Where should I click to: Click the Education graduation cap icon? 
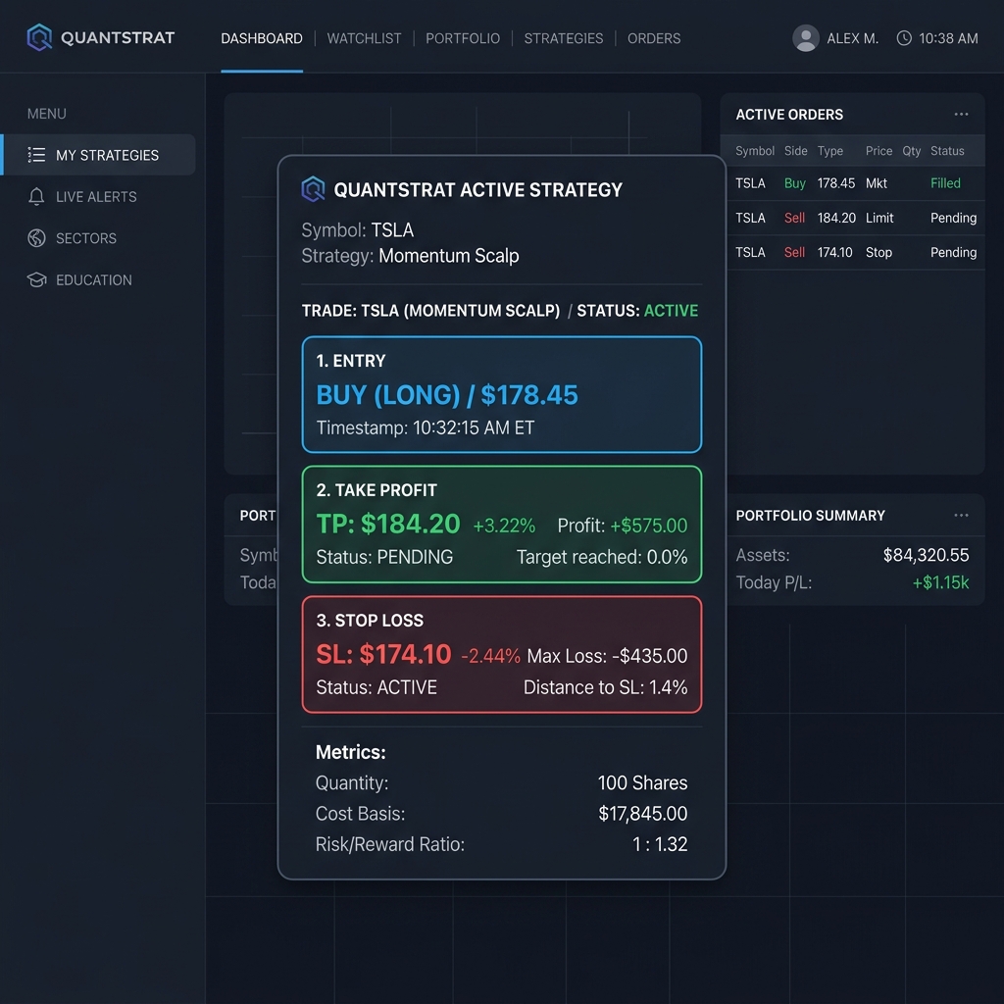(x=36, y=279)
